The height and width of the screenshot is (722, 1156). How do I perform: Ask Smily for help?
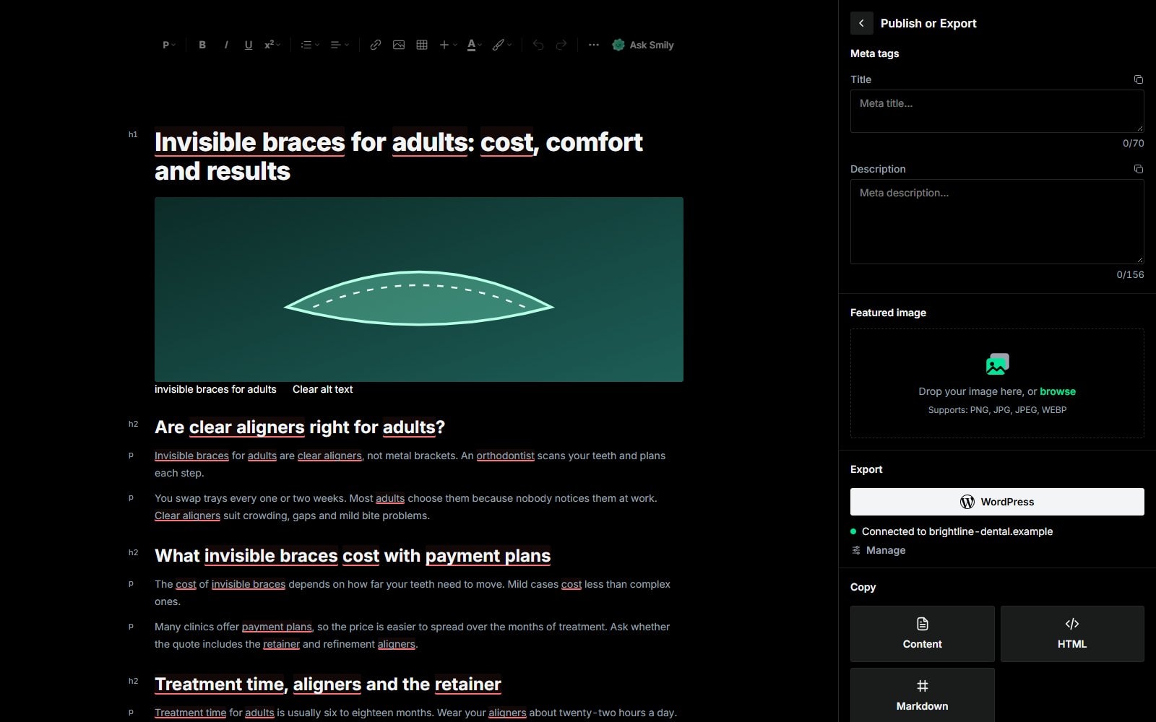(x=643, y=45)
